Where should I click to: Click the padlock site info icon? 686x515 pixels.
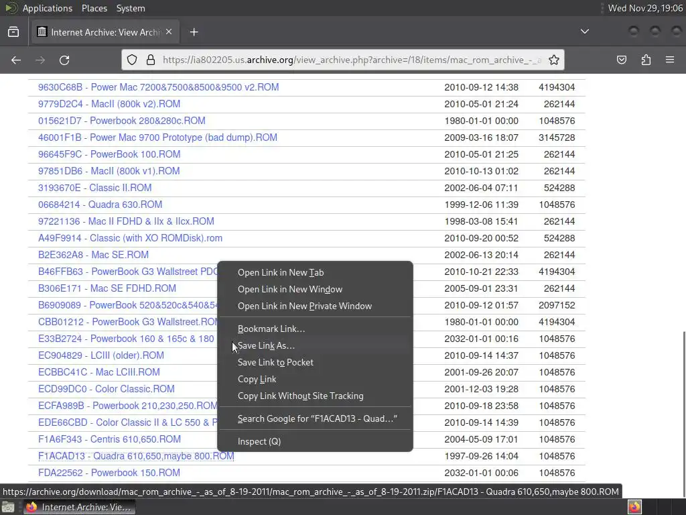[151, 60]
